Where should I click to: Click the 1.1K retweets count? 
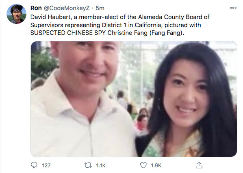[x=101, y=165]
